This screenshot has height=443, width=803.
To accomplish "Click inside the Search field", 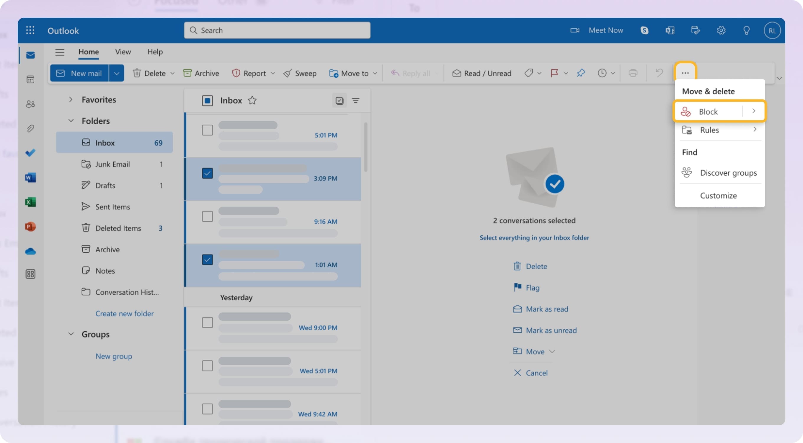I will point(277,30).
